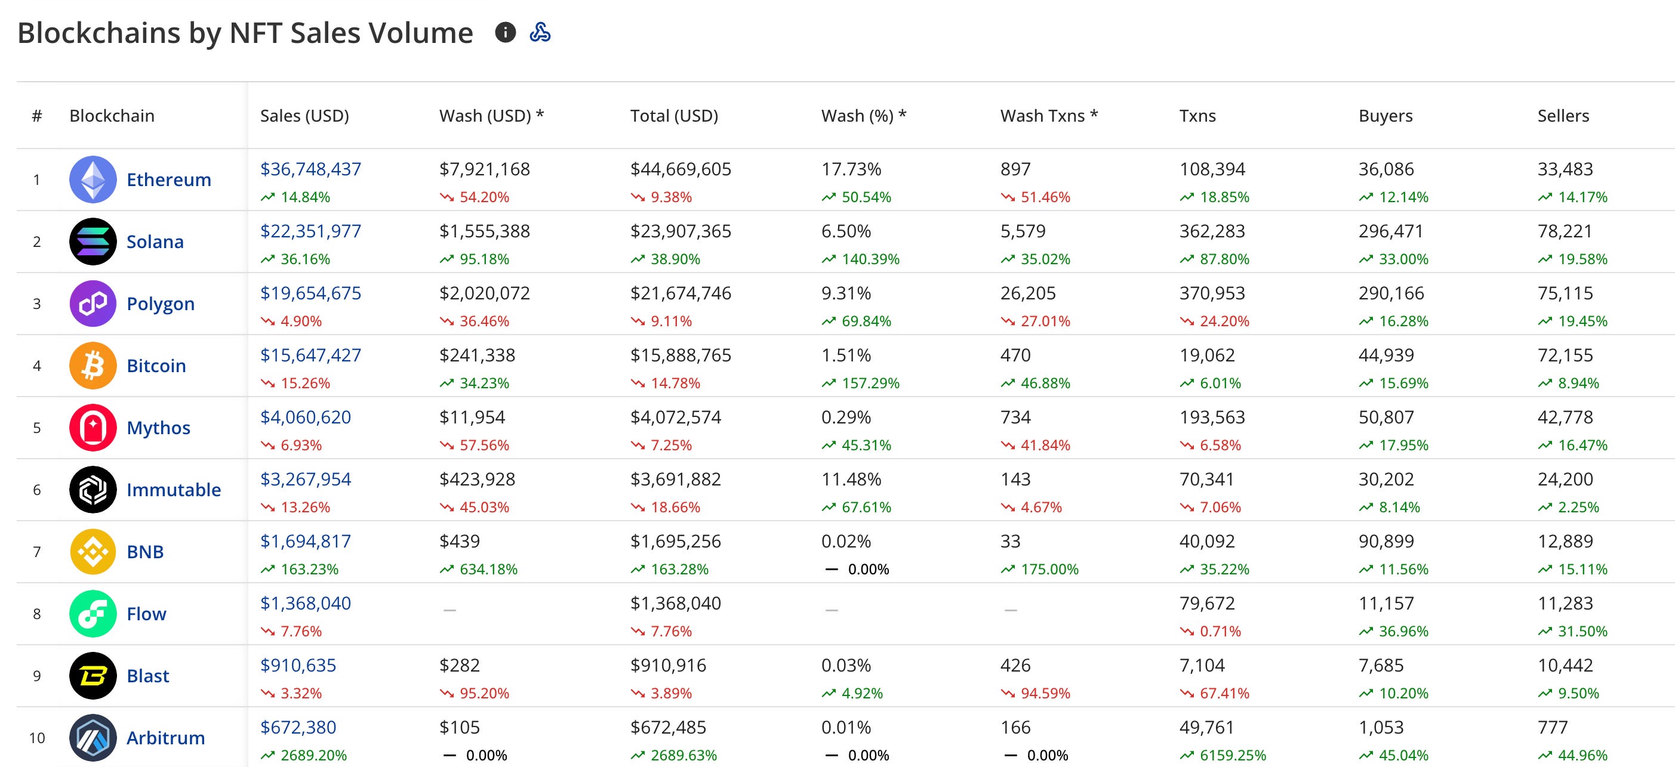This screenshot has height=767, width=1675.
Task: Sort table by Sales (USD) column header
Action: 304,116
